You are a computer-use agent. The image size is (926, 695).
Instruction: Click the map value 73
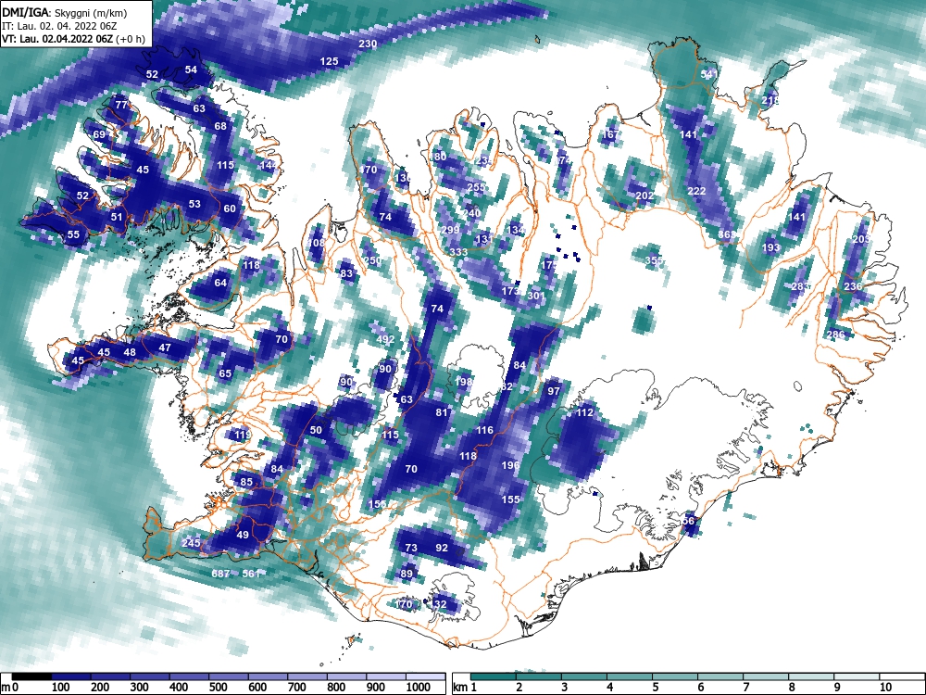411,548
